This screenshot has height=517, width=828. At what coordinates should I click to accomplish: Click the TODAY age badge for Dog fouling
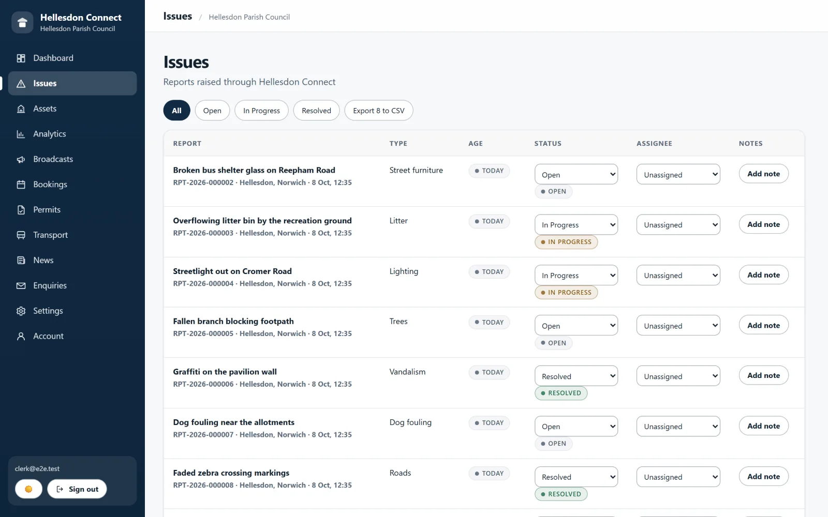pyautogui.click(x=489, y=423)
